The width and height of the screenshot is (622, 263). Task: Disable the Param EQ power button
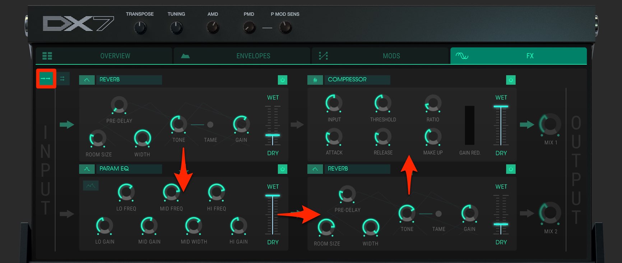tap(283, 169)
